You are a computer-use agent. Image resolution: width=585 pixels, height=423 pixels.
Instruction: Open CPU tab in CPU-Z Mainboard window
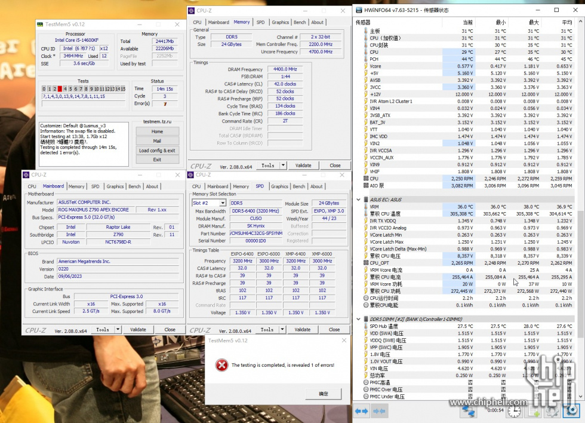click(32, 186)
